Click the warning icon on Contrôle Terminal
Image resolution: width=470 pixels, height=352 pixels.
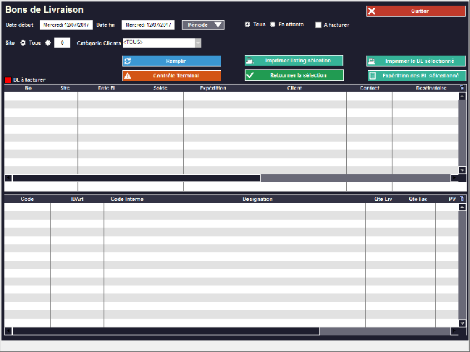(x=128, y=75)
